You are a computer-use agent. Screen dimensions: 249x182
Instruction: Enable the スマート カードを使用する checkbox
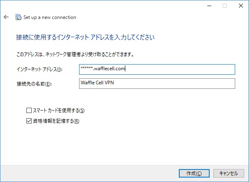[29, 110]
